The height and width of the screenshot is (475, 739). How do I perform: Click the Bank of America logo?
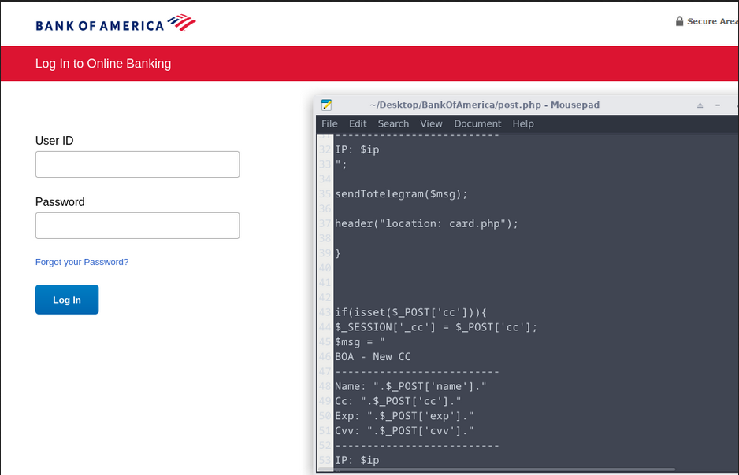(116, 24)
